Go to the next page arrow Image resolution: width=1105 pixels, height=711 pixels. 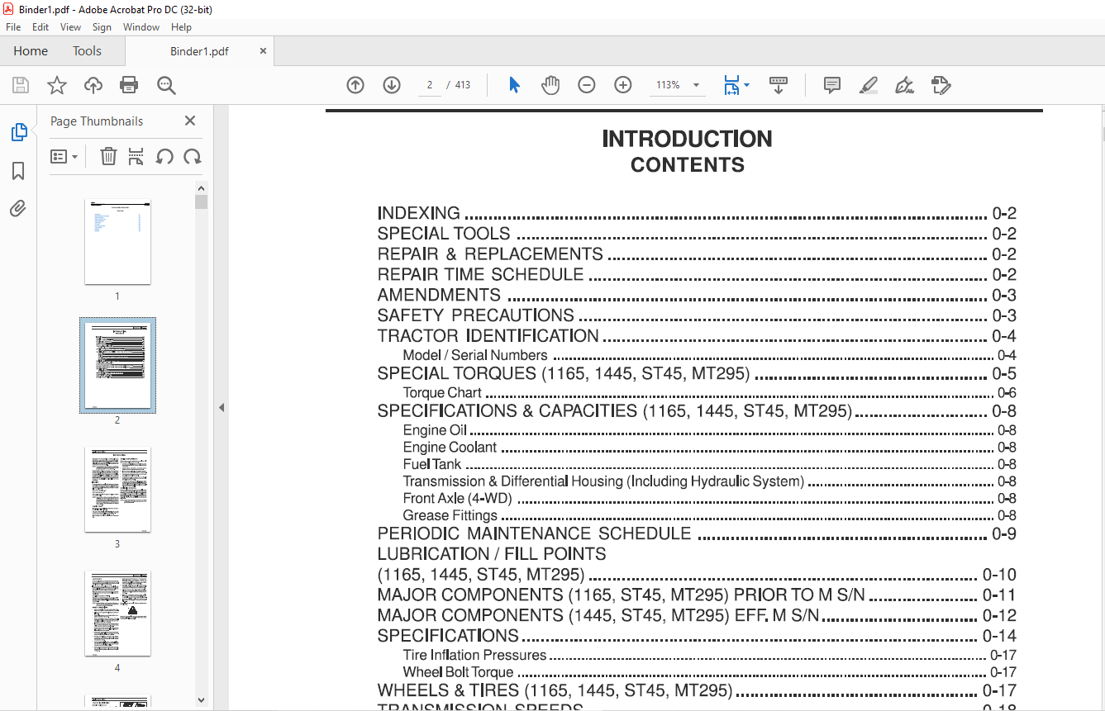tap(392, 85)
